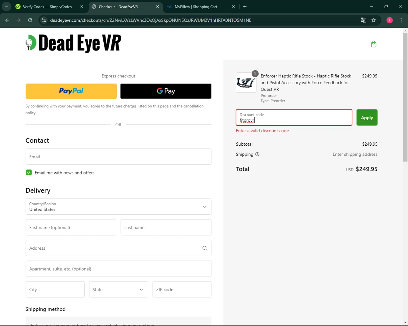
Task: Click the "Enter shipping address" text
Action: (355, 154)
